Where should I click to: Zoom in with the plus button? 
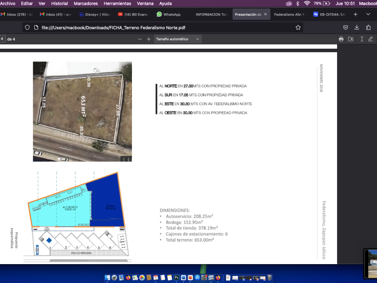[149, 39]
